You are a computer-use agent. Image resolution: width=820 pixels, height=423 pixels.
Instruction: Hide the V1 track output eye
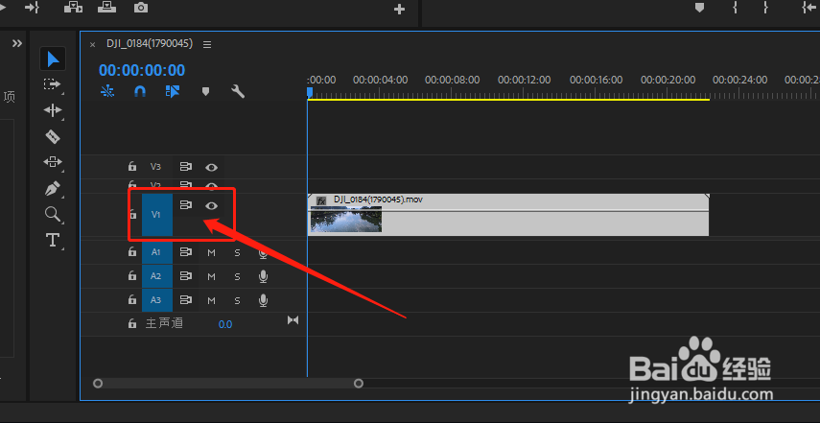point(211,205)
